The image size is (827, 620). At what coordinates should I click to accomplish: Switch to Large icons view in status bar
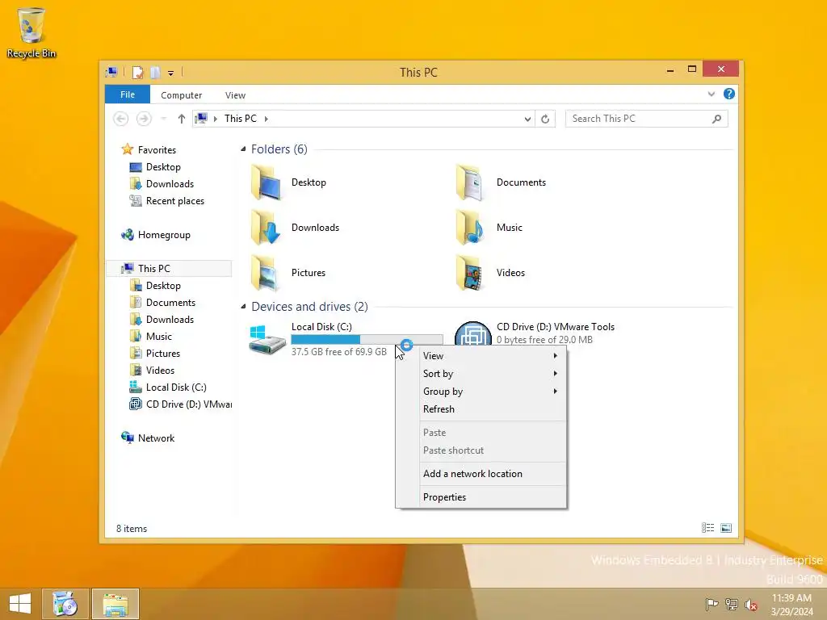(x=726, y=528)
